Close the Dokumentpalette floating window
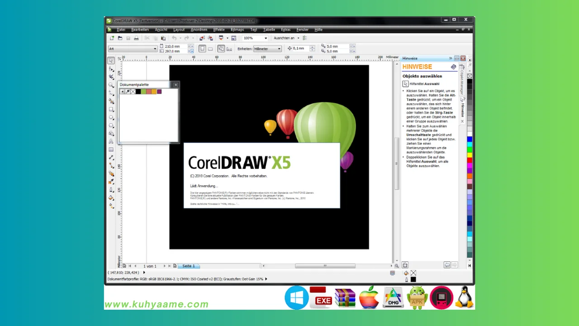The image size is (579, 326). pos(176,85)
